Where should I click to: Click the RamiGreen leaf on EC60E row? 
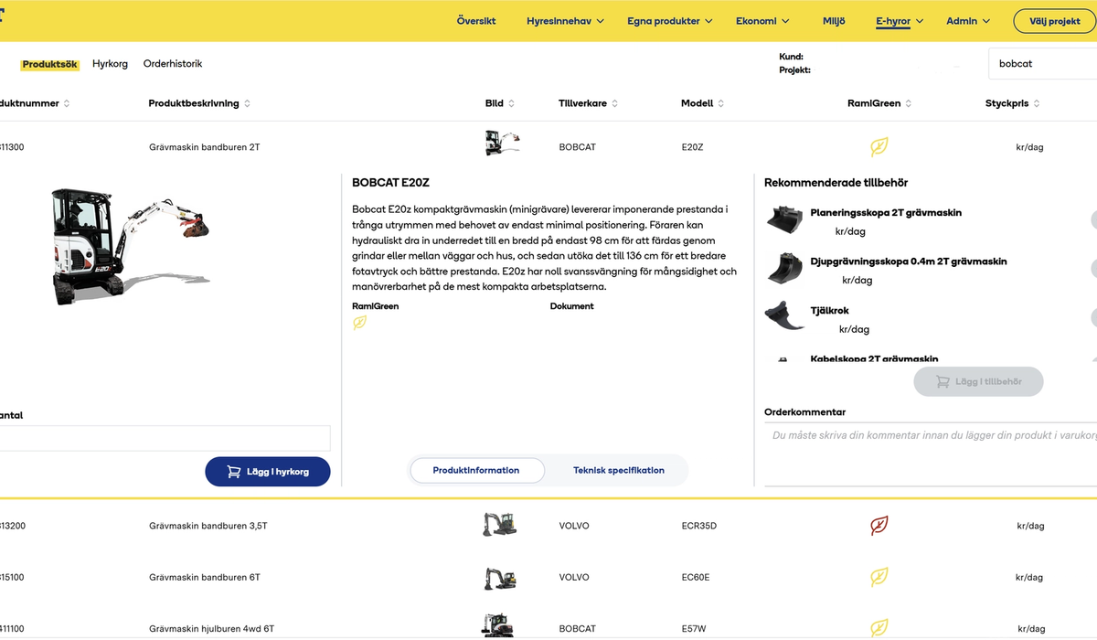[x=879, y=576]
